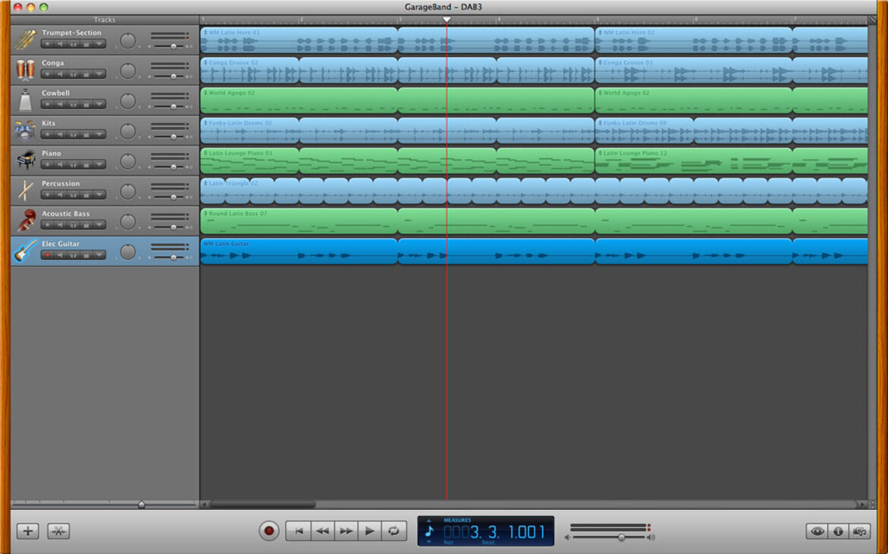
Task: Select the Latin Lounge Piano 12 region
Action: coord(693,161)
